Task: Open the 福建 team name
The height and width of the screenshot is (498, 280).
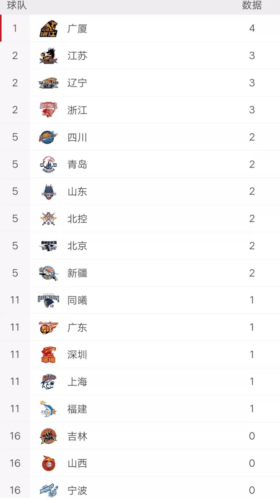Action: 77,409
